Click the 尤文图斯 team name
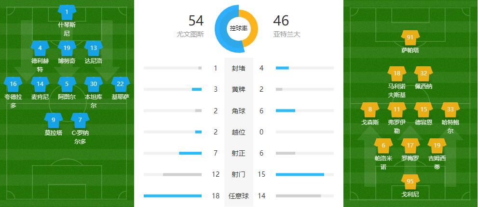Image resolution: width=478 pixels, height=207 pixels. (x=190, y=35)
